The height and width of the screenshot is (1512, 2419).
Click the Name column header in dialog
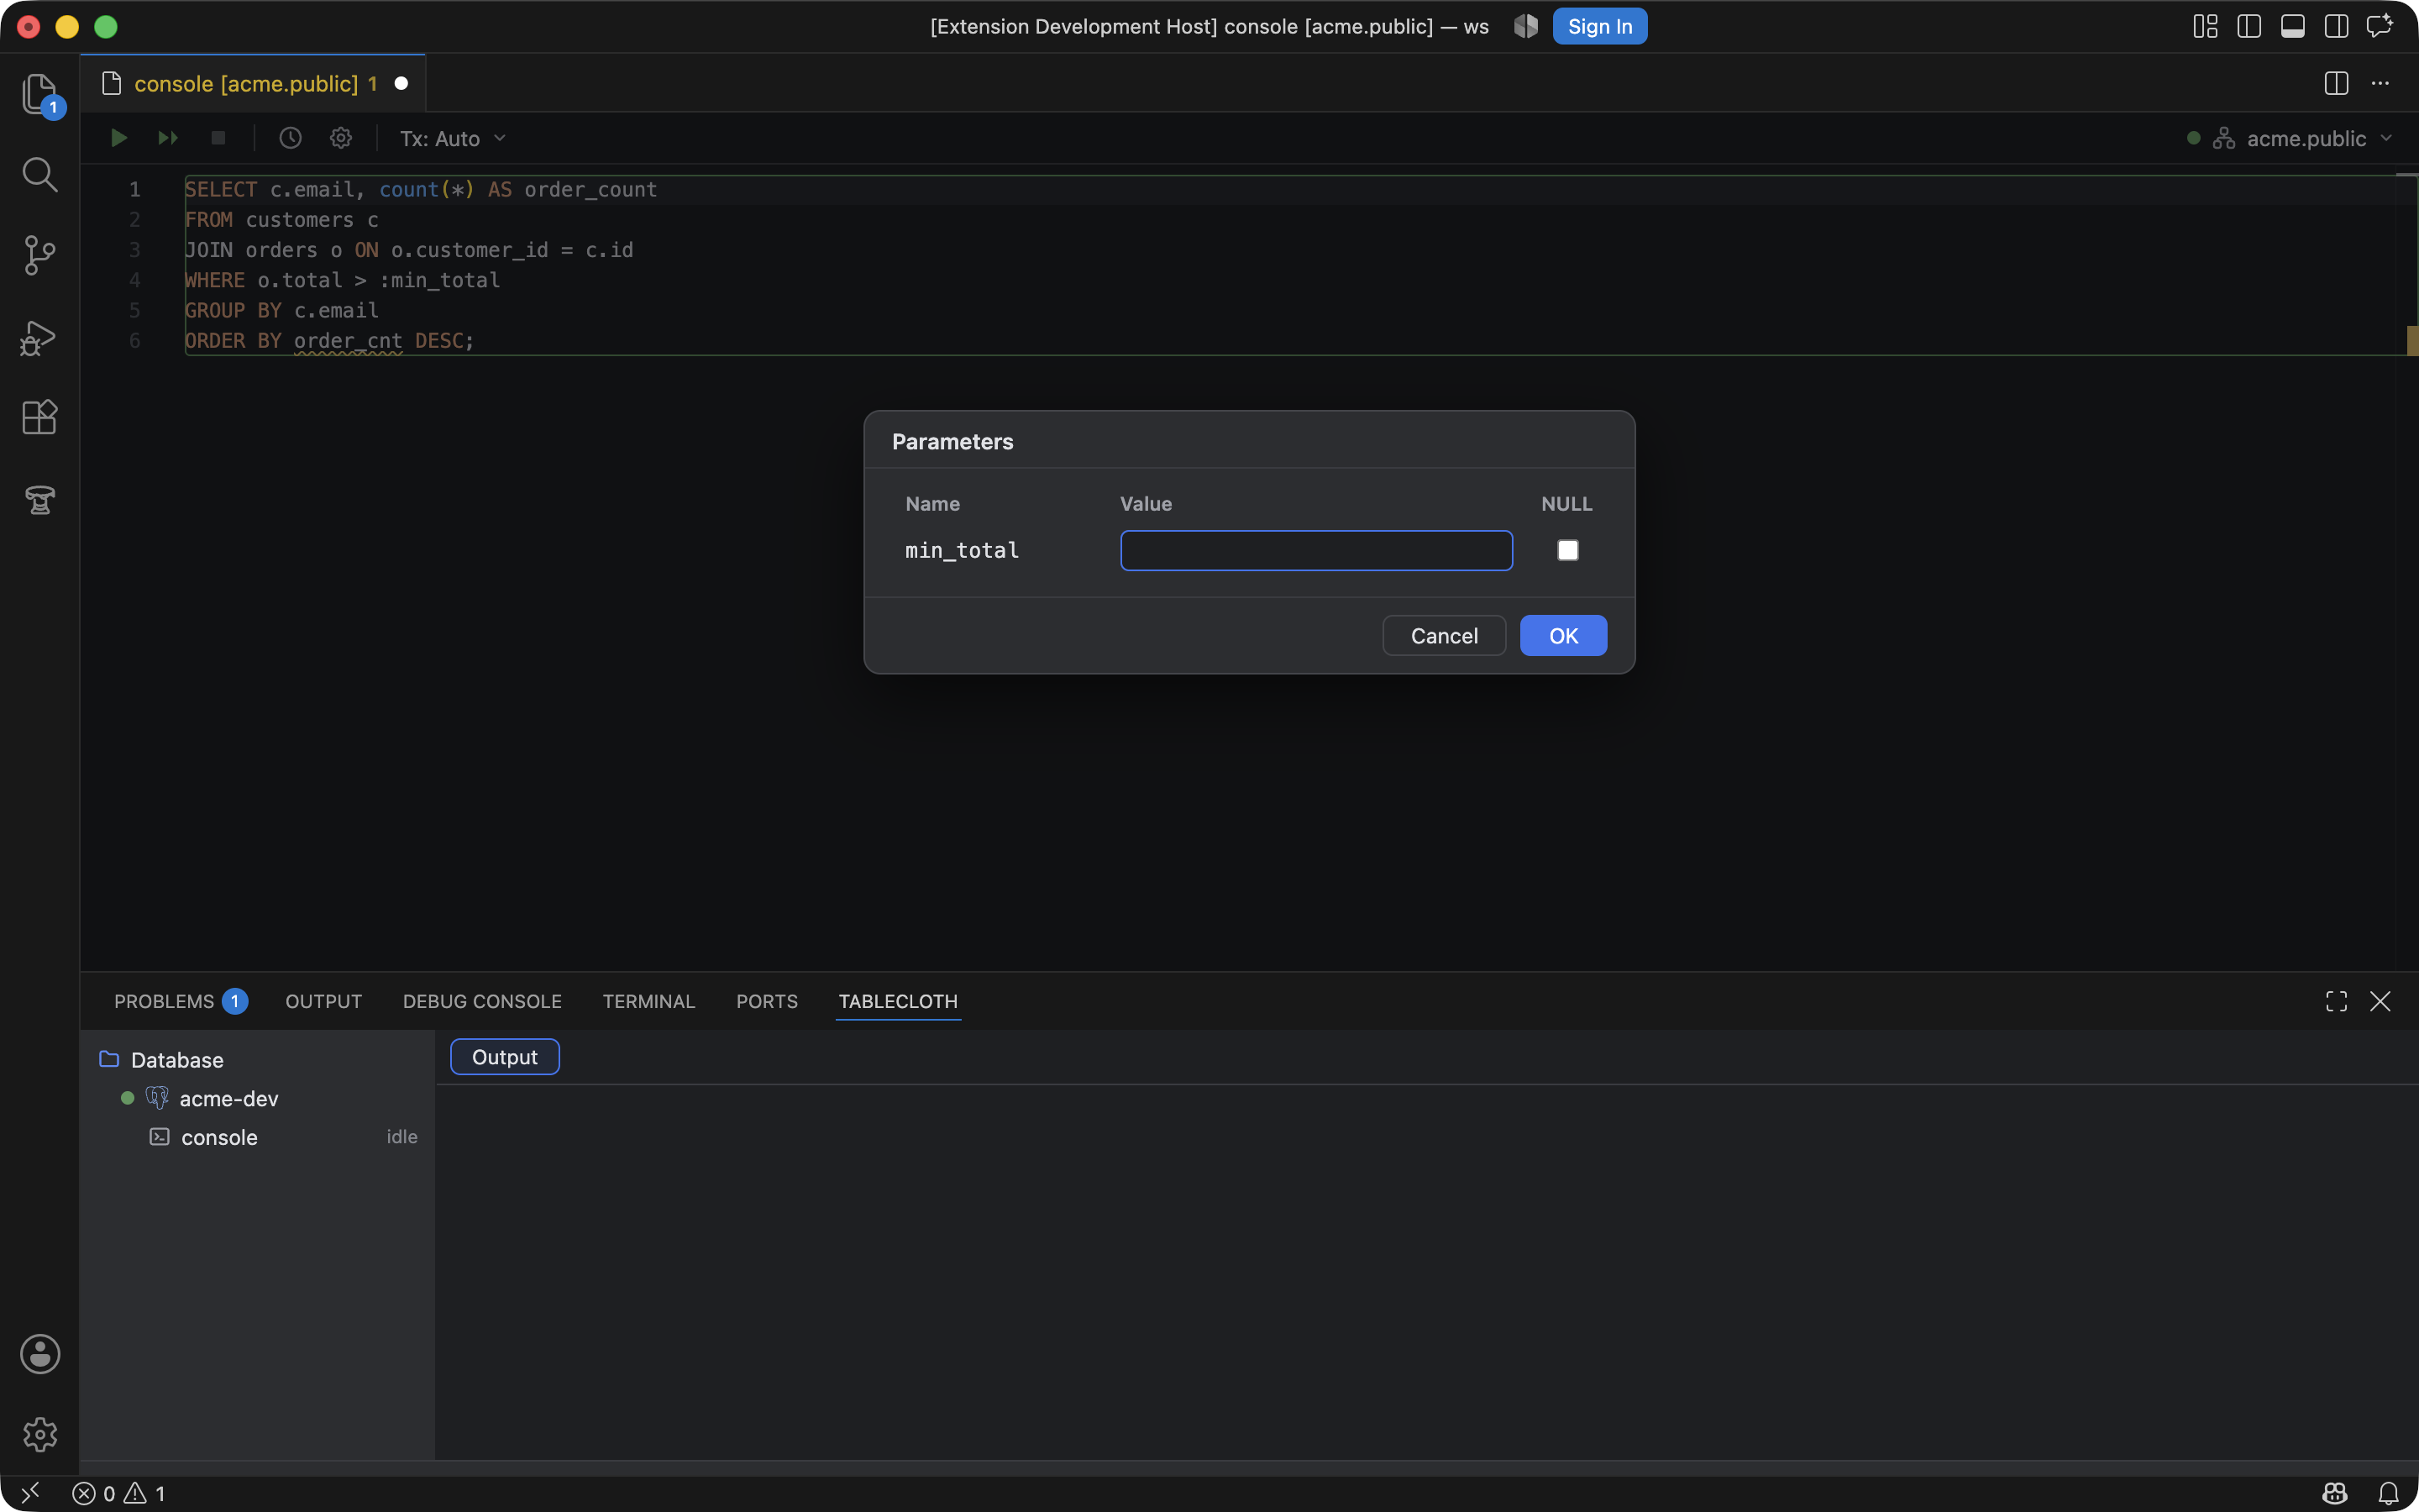932,504
